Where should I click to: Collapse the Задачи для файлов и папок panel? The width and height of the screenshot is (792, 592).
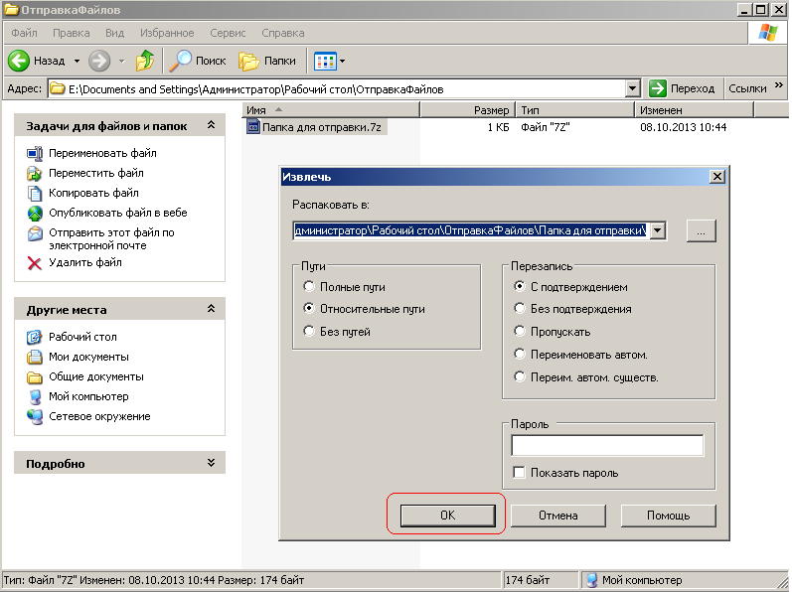pyautogui.click(x=211, y=125)
